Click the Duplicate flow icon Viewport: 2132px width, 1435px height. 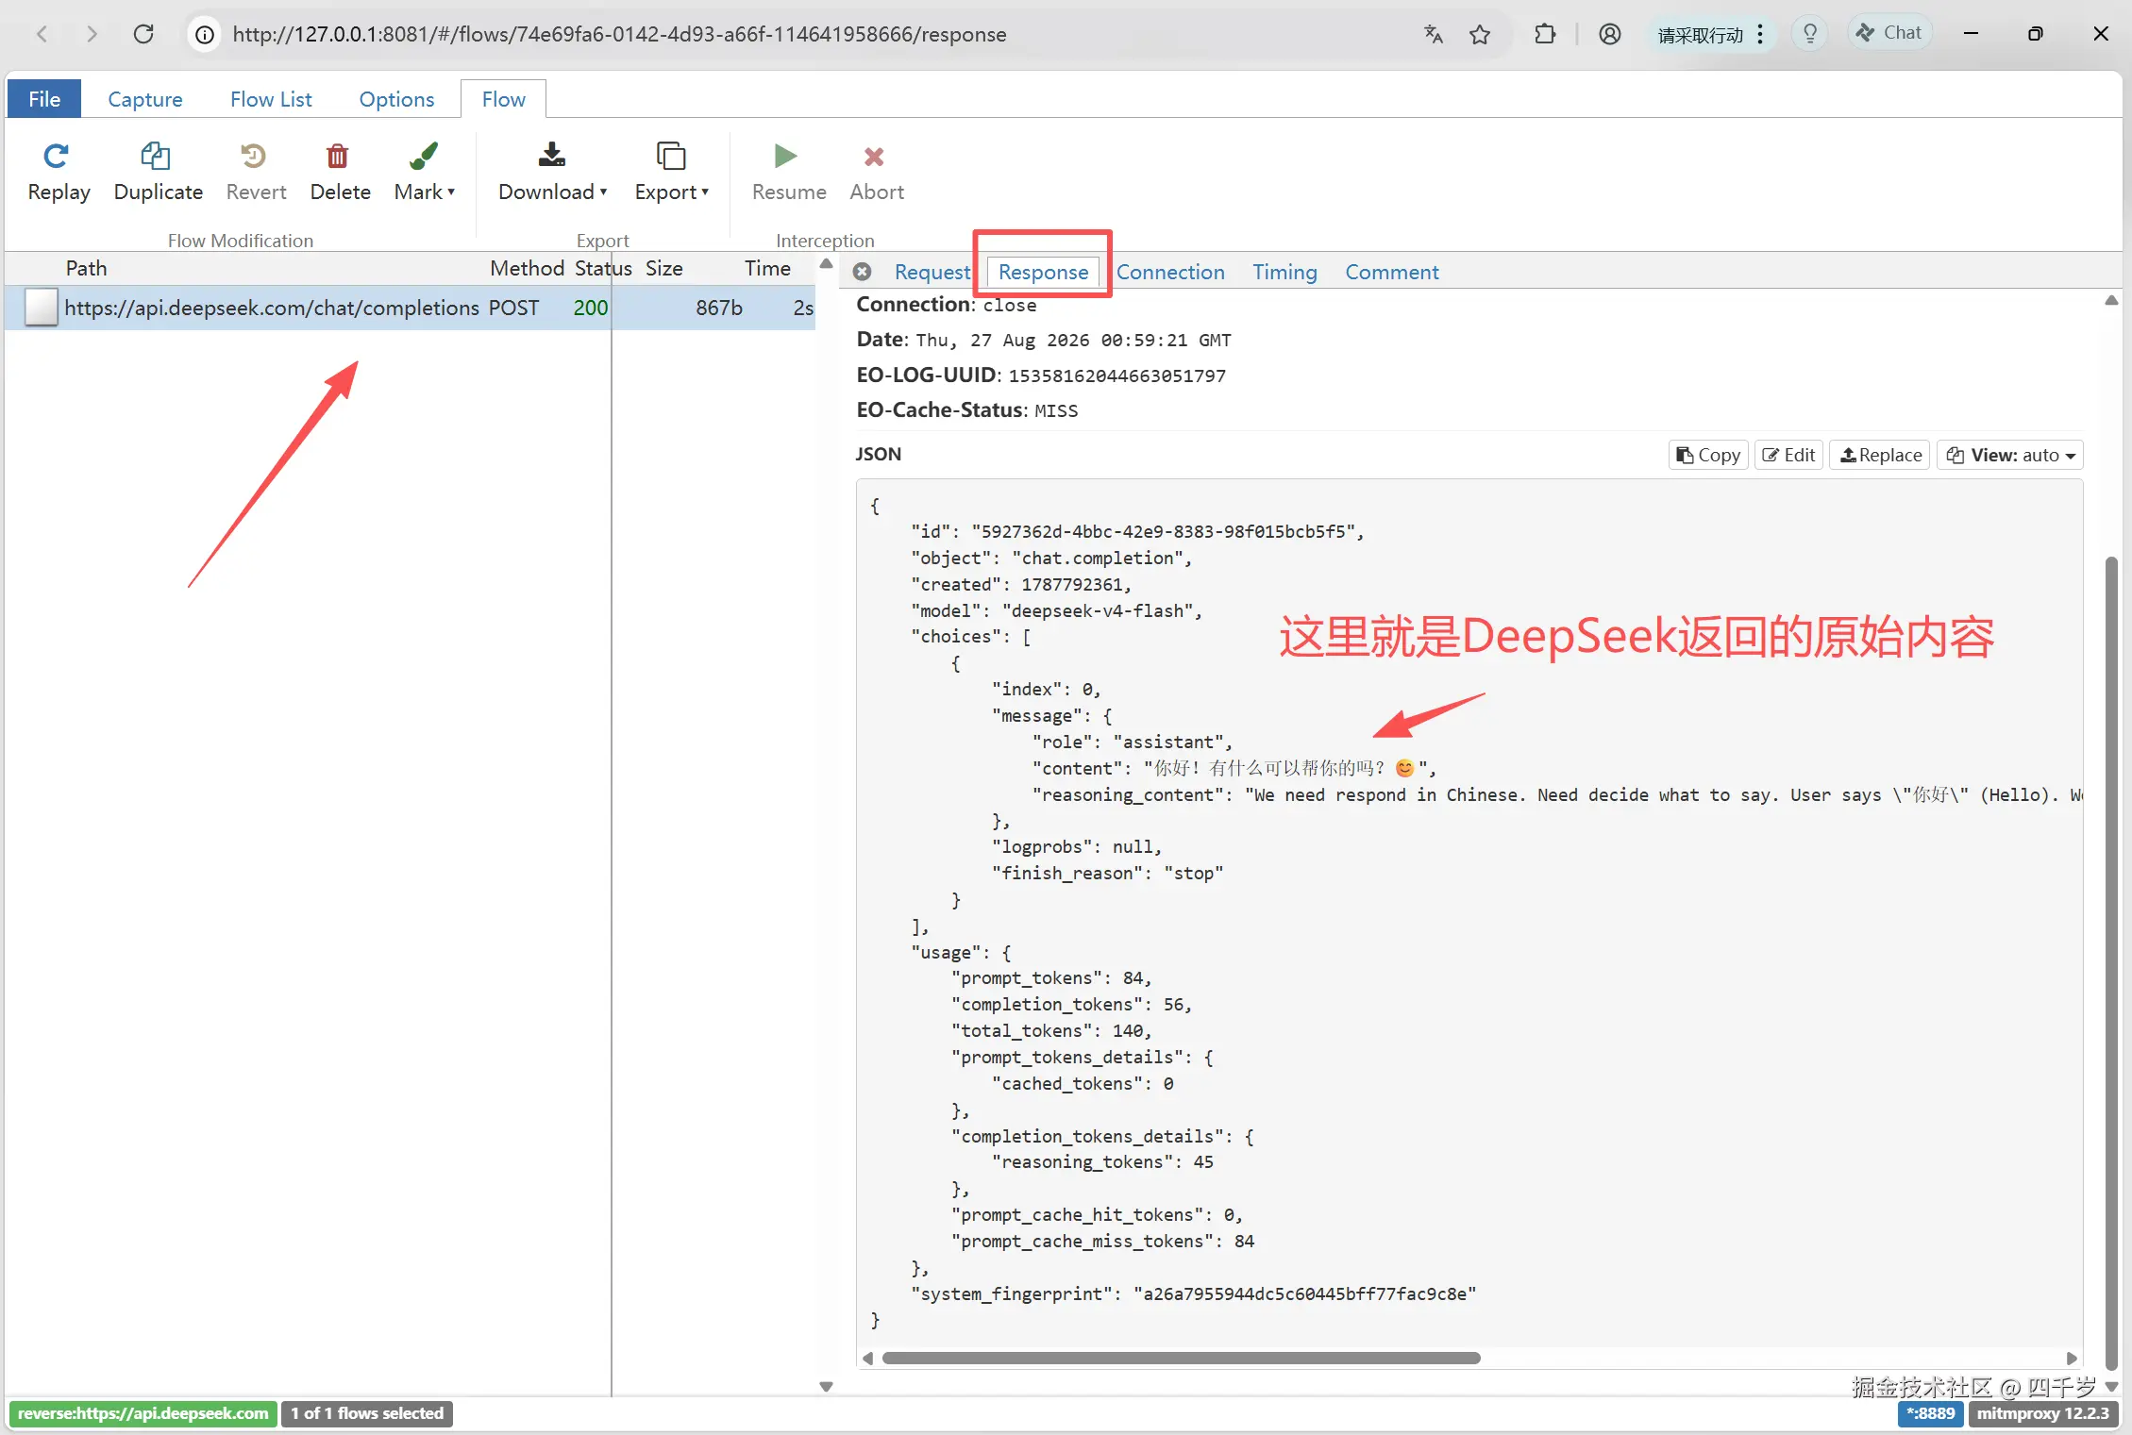156,157
